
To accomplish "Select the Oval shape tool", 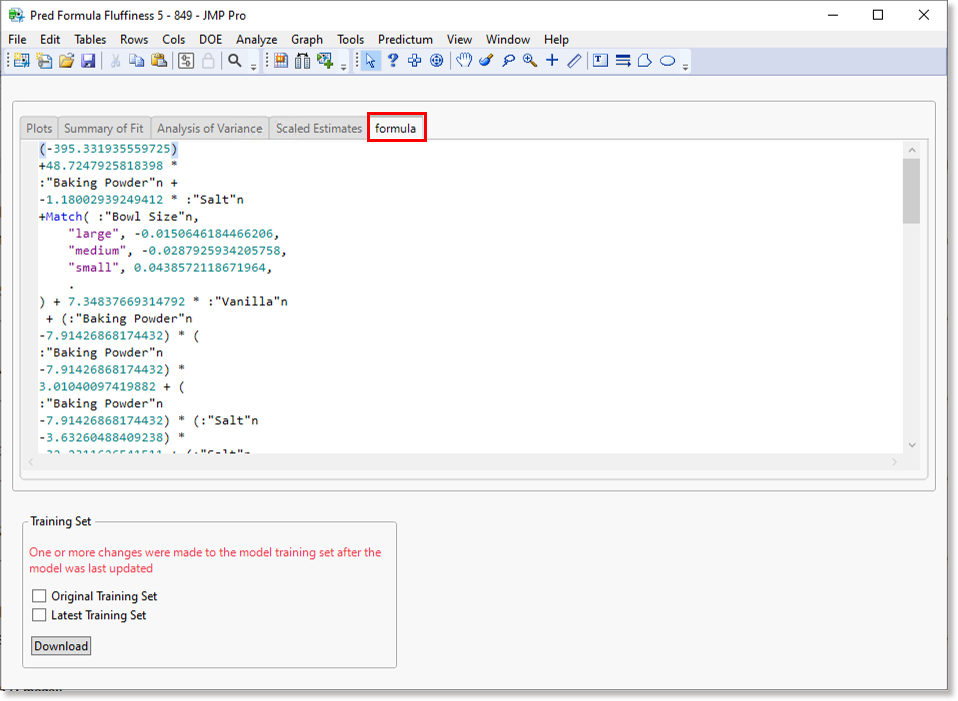I will click(667, 61).
